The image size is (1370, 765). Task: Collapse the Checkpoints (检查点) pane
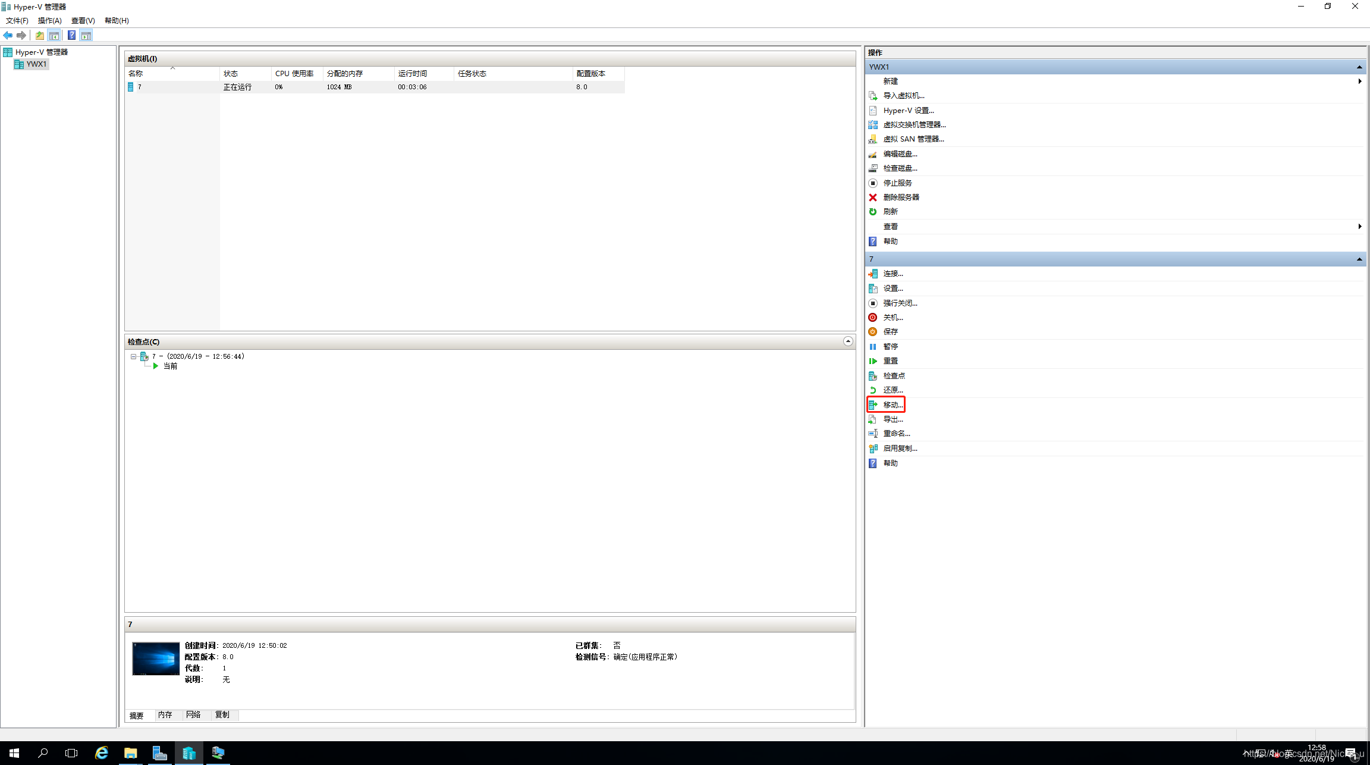click(x=848, y=341)
